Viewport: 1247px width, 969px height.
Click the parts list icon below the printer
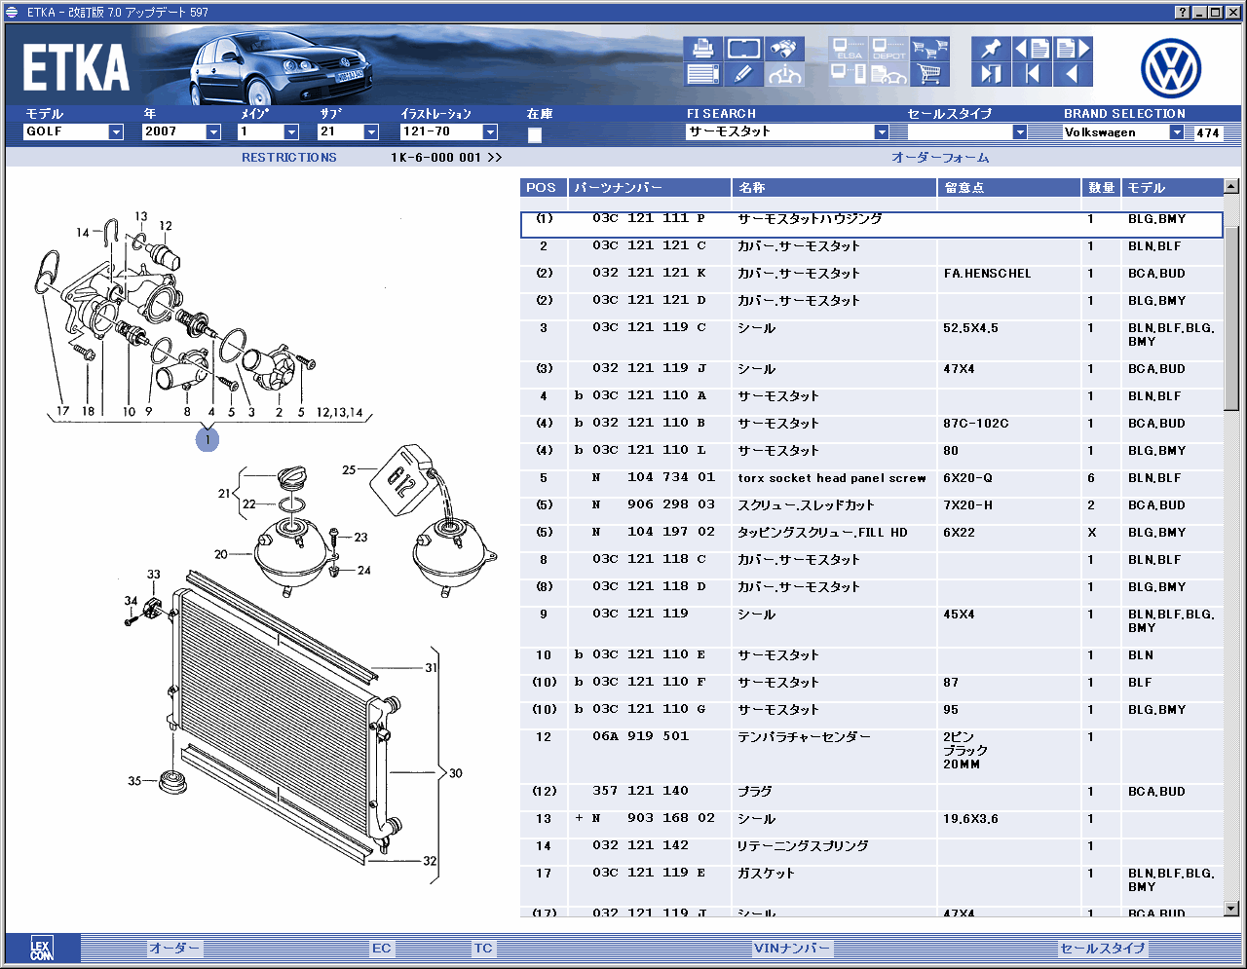click(x=702, y=74)
